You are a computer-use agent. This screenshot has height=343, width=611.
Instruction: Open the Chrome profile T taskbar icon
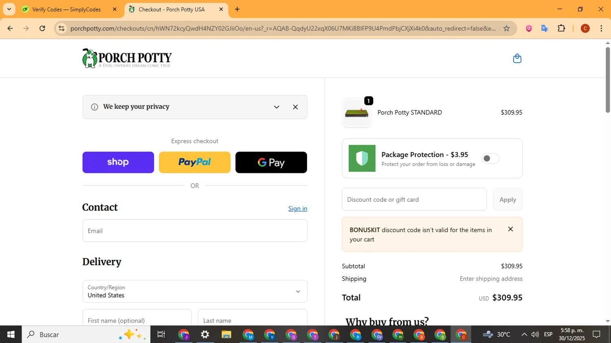312,334
